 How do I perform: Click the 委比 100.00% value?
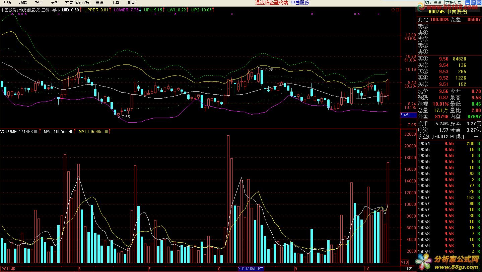click(x=439, y=19)
